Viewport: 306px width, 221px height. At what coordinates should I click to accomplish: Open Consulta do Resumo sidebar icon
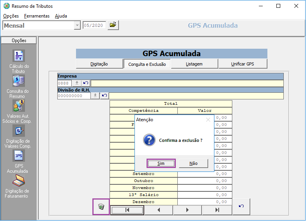tap(19, 81)
